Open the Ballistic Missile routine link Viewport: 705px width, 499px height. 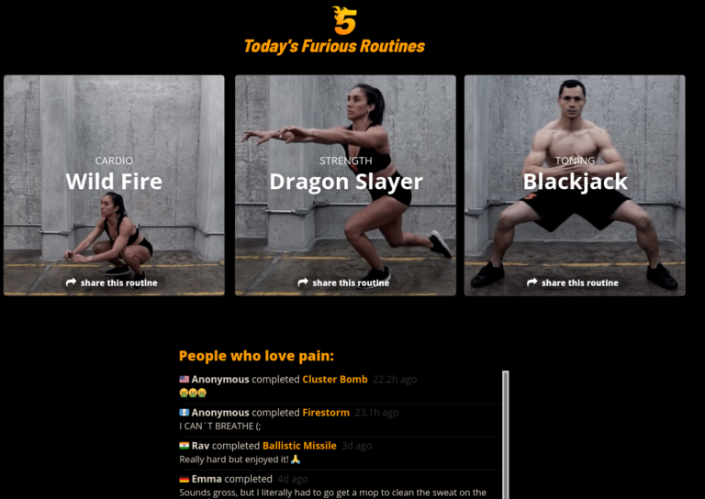click(x=299, y=446)
